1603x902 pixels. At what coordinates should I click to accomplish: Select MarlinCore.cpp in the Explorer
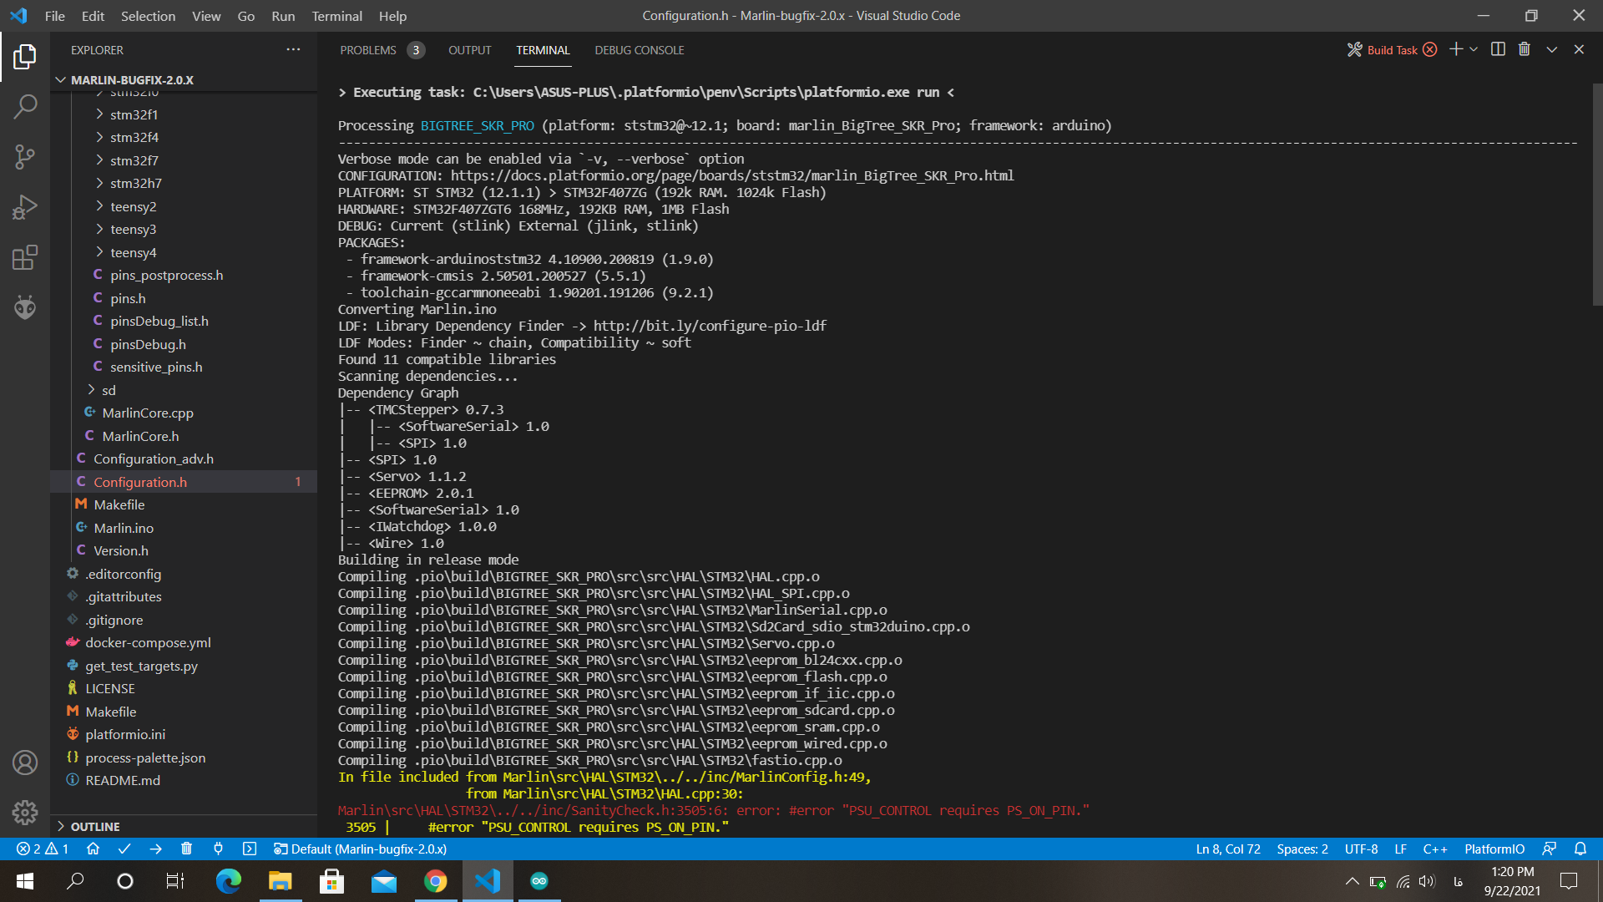(x=149, y=413)
